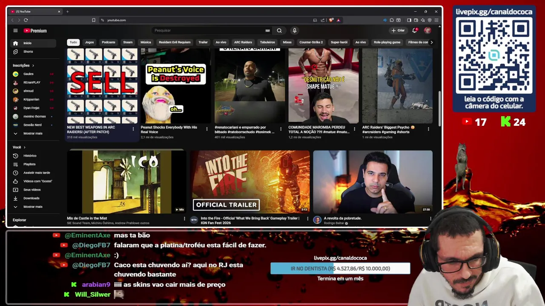Open the Gaules subscription channel
The image size is (545, 306).
coord(33,74)
